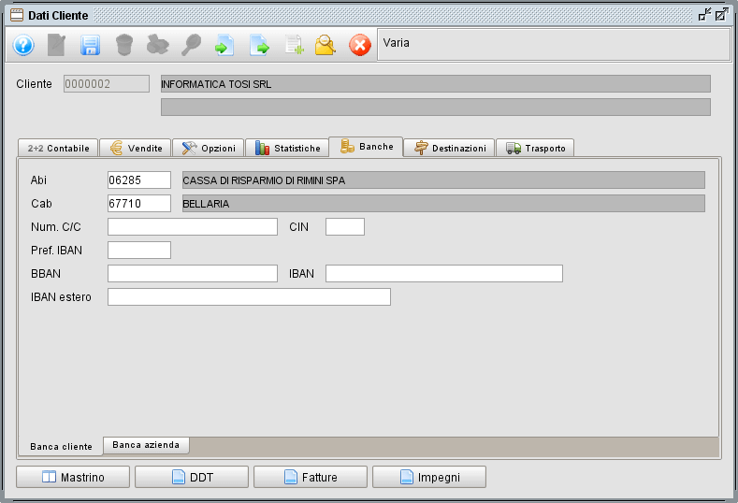Focus the Num. C/C input field

click(x=193, y=227)
